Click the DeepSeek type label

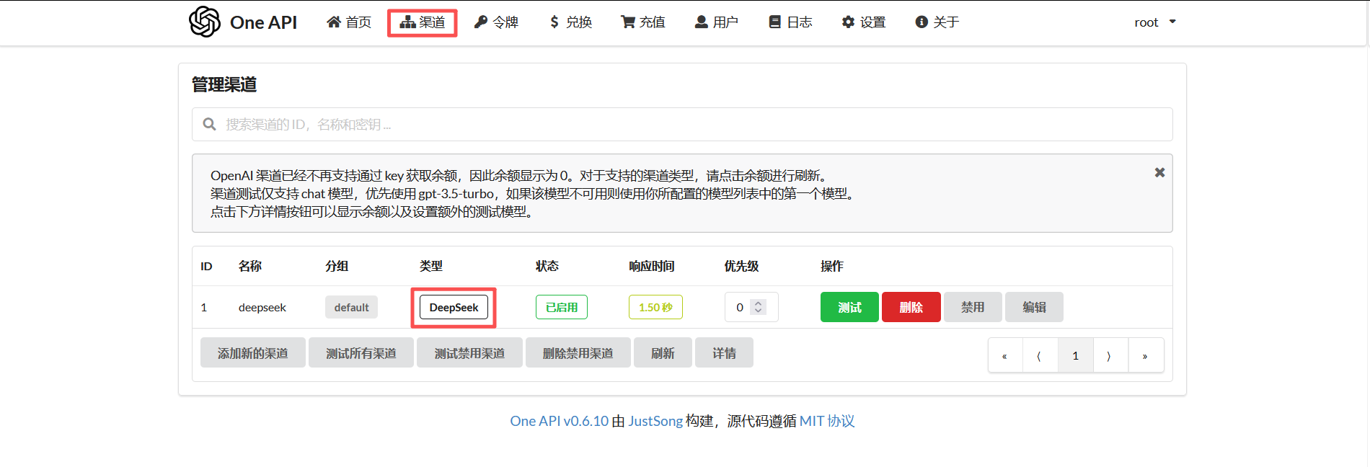(454, 307)
